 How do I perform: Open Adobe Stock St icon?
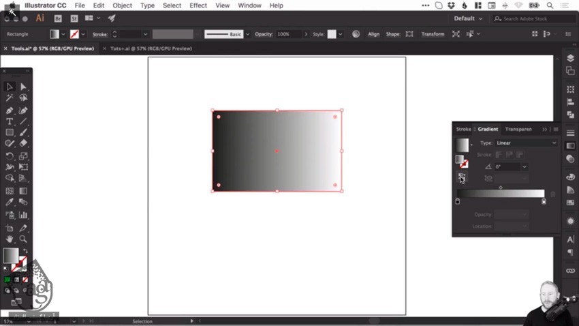pos(74,18)
